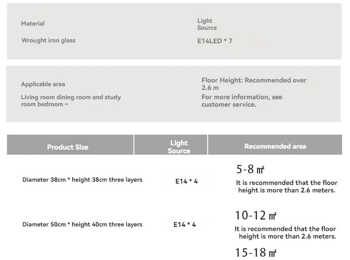
Task: Click the '5-8 ㎡' recommended area value
Action: point(250,170)
